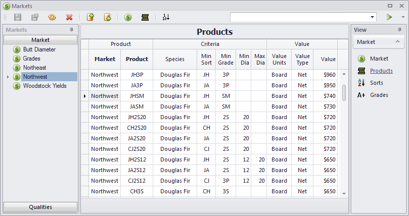Select the Grades market in tree
Image resolution: width=409 pixels, height=216 pixels.
point(31,59)
